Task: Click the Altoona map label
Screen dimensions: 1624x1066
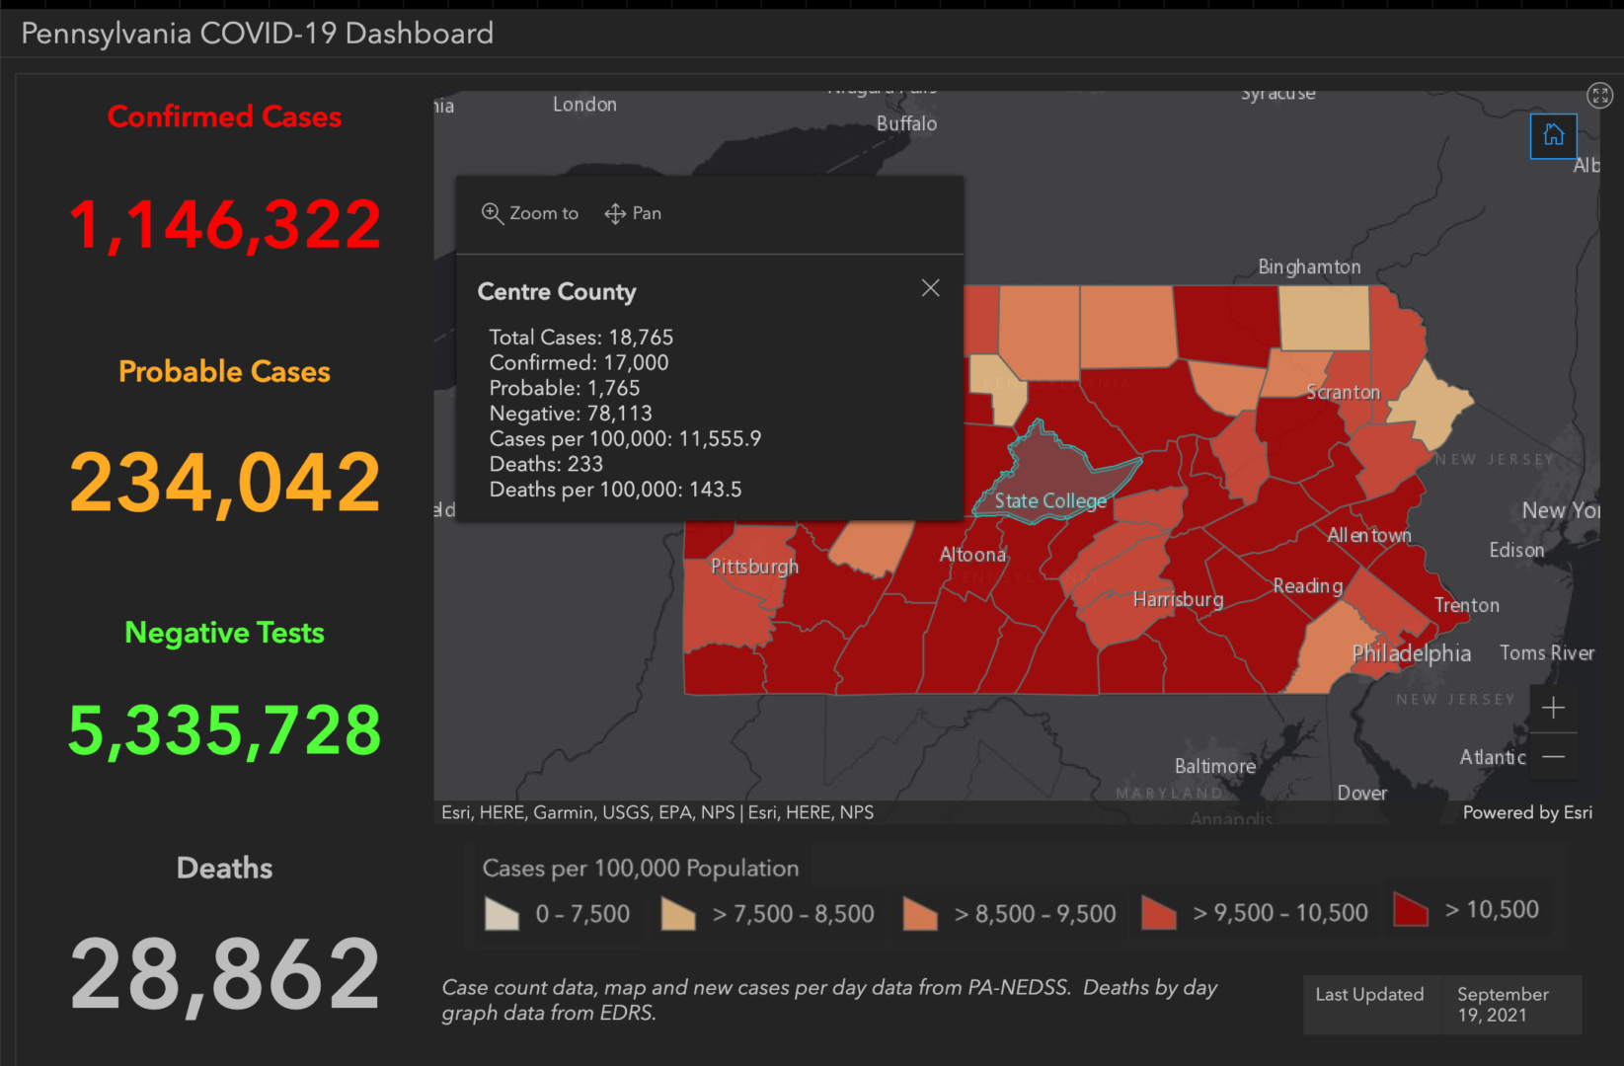Action: [972, 555]
